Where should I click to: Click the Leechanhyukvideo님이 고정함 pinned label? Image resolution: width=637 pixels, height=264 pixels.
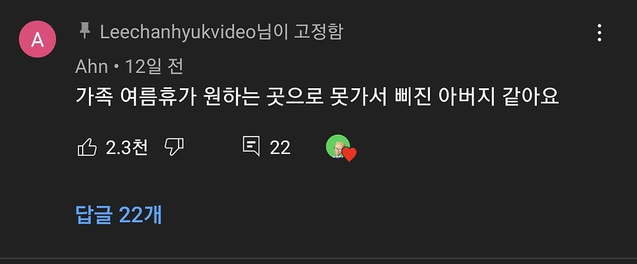click(221, 32)
